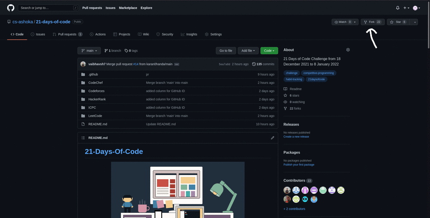View the 135 commits history

[x=263, y=64]
